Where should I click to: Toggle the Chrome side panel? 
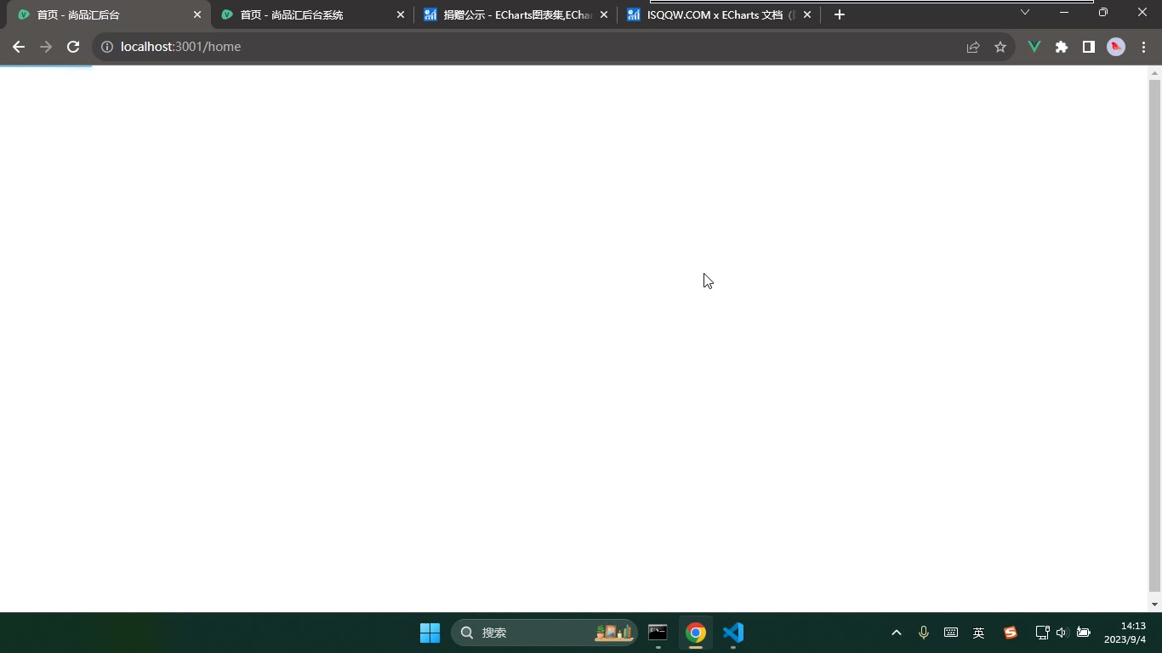coord(1089,47)
